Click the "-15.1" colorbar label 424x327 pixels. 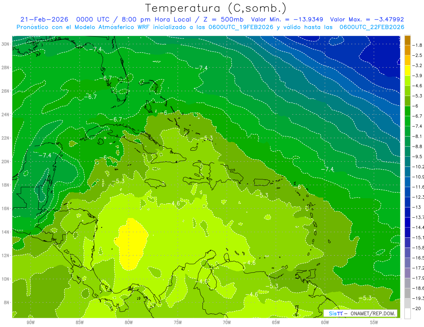coord(418,237)
